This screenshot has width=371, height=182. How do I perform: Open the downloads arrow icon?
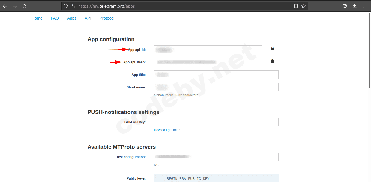pyautogui.click(x=355, y=6)
